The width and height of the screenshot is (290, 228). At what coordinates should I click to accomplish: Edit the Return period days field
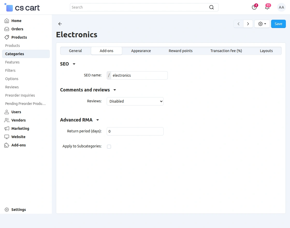click(x=135, y=131)
